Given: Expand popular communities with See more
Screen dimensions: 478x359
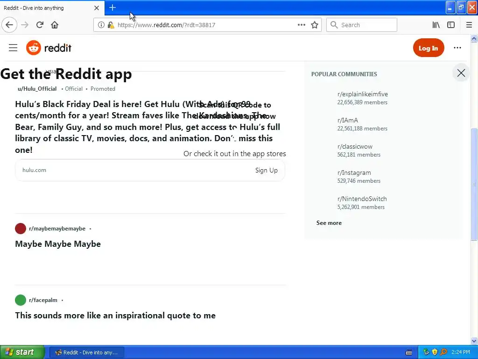Looking at the screenshot, I should (329, 223).
